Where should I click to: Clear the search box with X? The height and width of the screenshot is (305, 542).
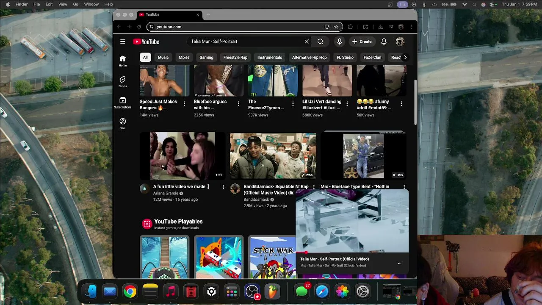(307, 42)
